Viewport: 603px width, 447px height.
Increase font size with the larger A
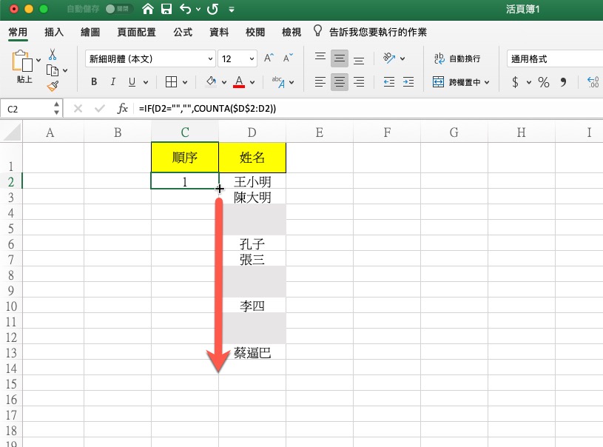269,58
